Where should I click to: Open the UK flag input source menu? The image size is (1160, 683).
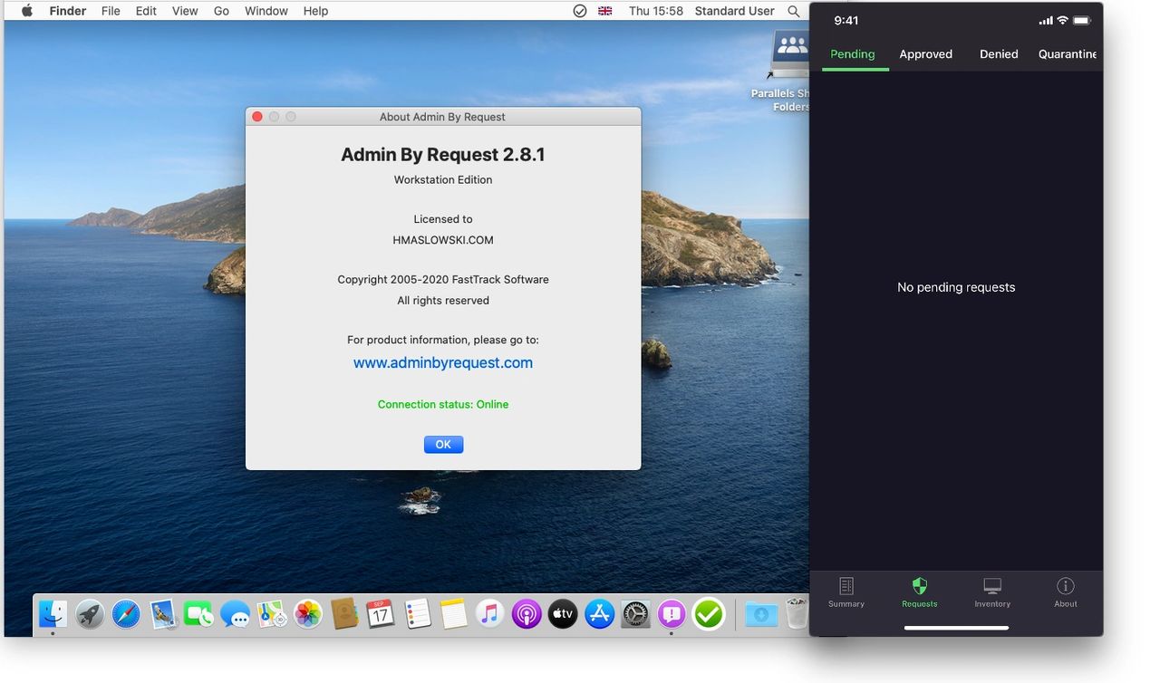[605, 11]
